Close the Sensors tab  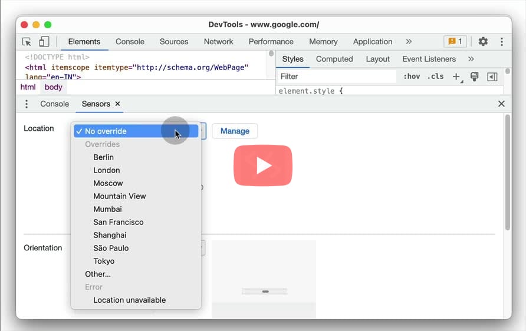coord(117,104)
